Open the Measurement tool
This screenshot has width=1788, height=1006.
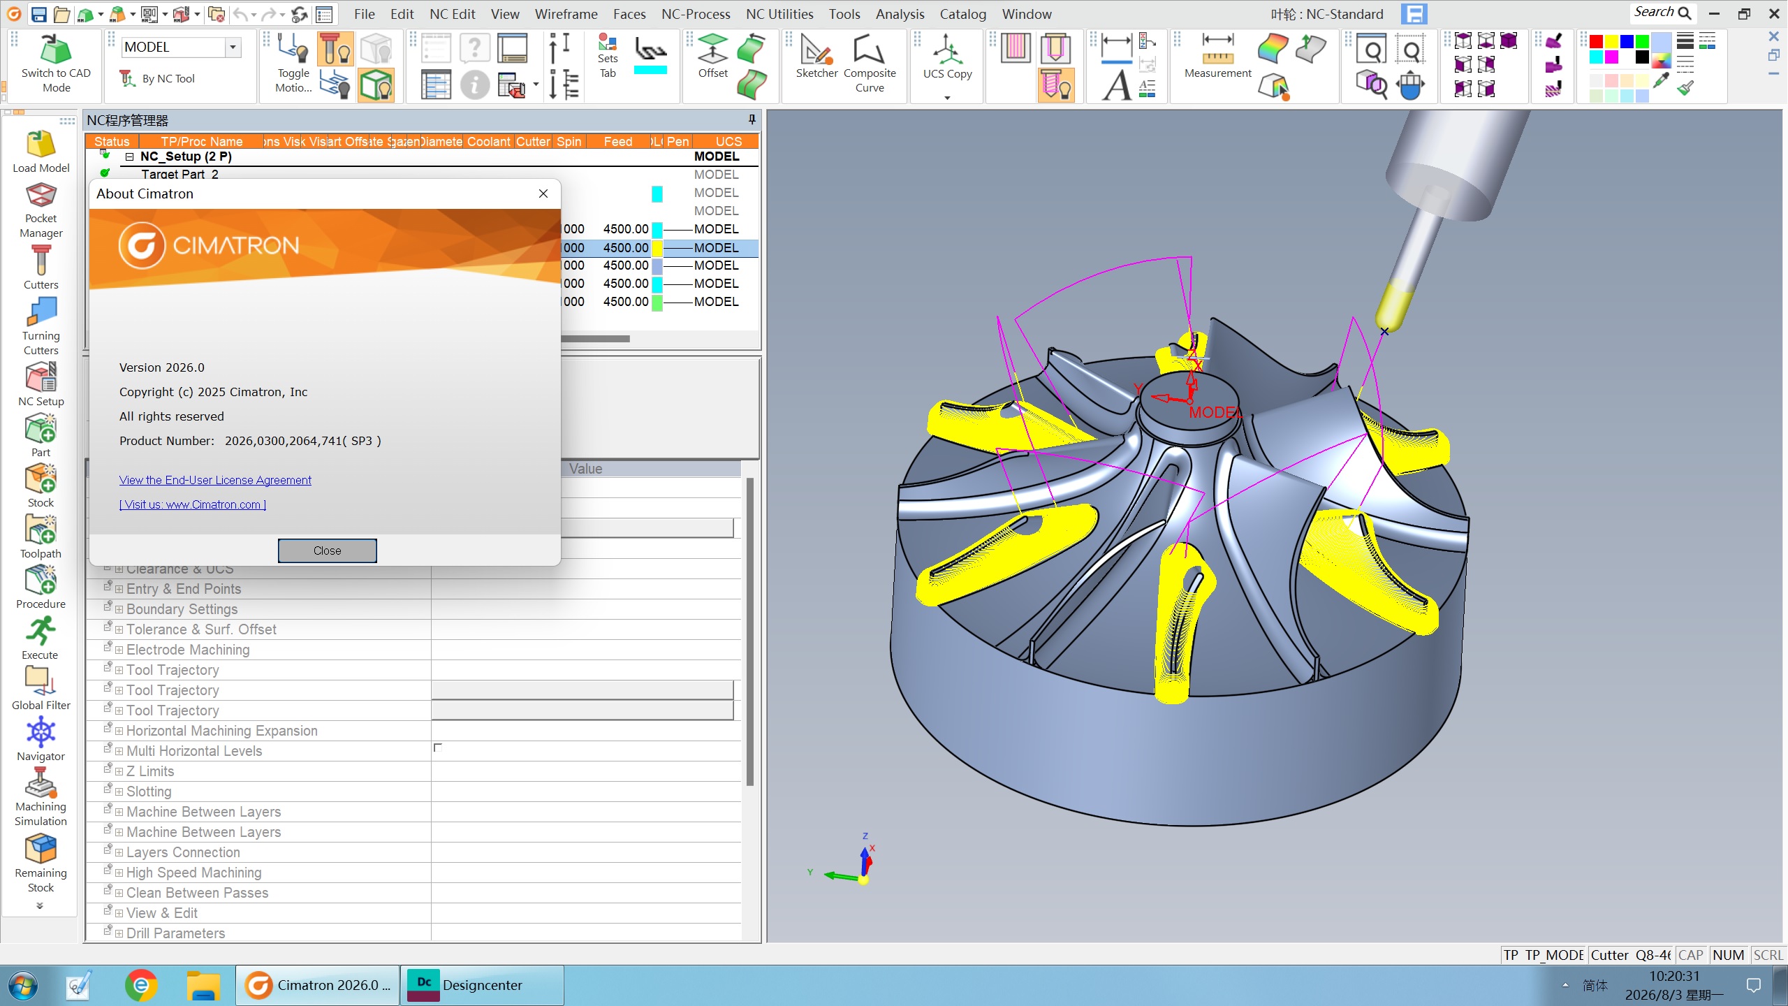[1217, 57]
